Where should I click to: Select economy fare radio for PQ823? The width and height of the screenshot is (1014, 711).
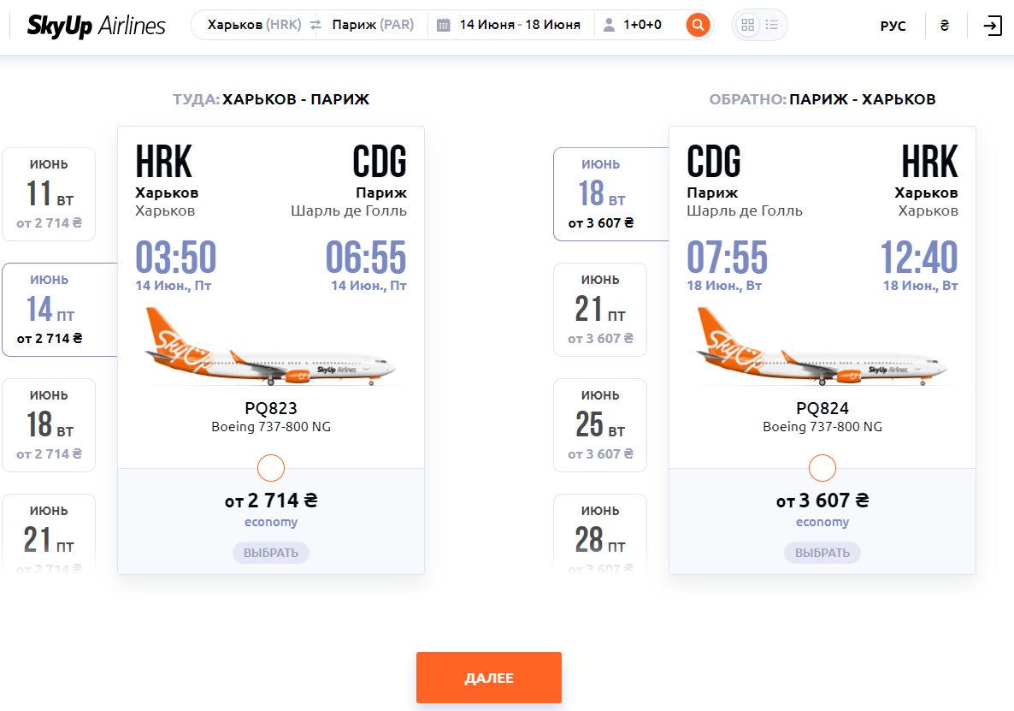point(271,468)
